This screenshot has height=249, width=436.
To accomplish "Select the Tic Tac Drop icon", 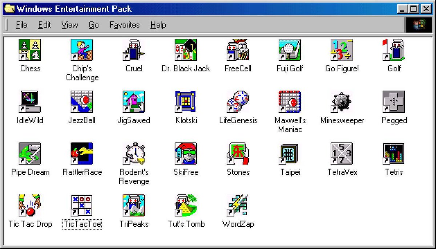I will point(30,206).
